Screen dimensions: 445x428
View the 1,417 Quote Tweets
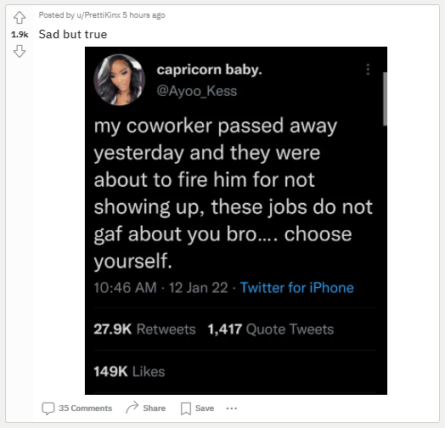pos(271,329)
